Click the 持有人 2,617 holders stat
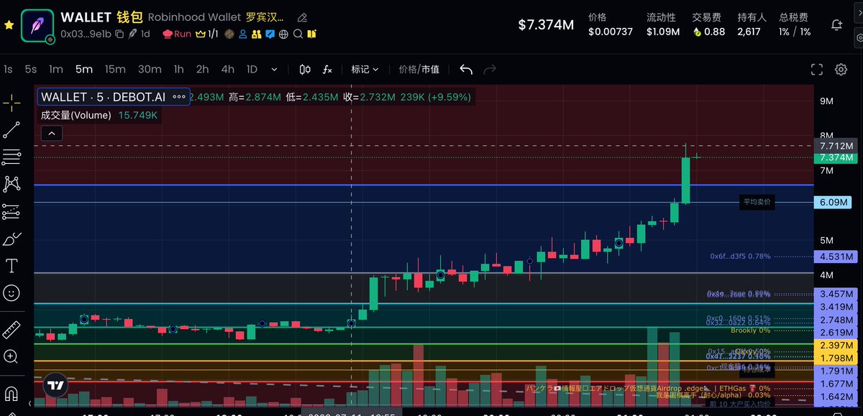 pyautogui.click(x=752, y=24)
